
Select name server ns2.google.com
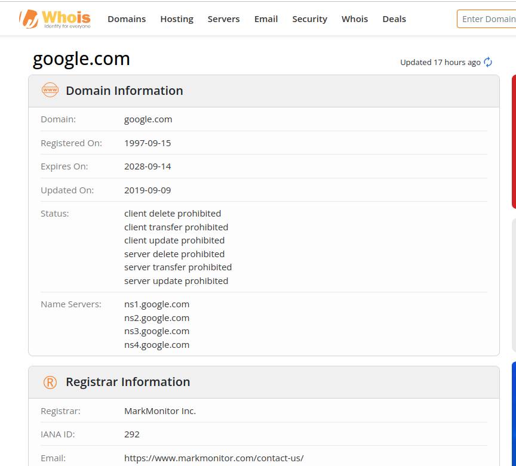[x=156, y=318]
